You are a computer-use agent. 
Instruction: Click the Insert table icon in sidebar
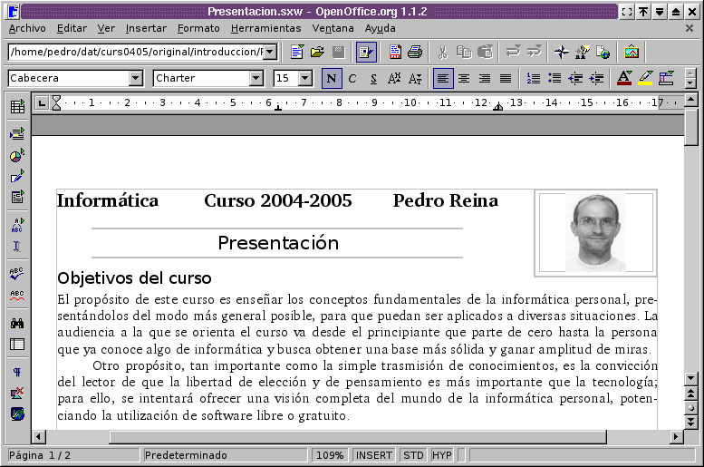(x=17, y=108)
